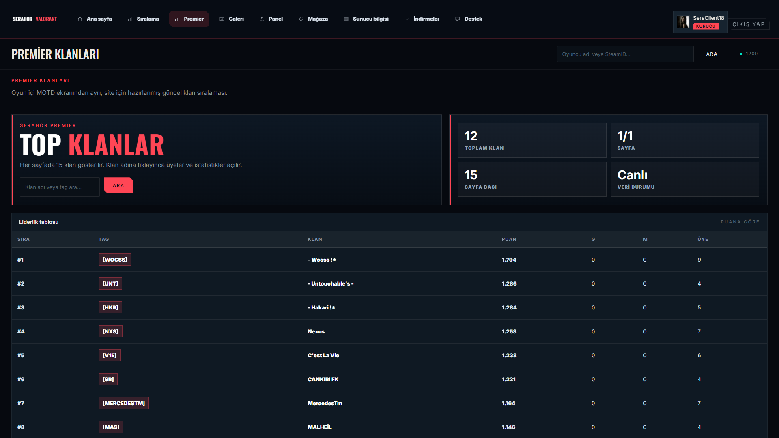
Task: Open the ÇANKIRI FK clan
Action: point(323,379)
